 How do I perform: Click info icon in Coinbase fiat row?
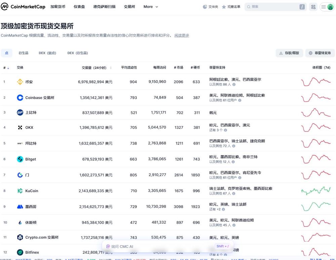[x=240, y=100]
